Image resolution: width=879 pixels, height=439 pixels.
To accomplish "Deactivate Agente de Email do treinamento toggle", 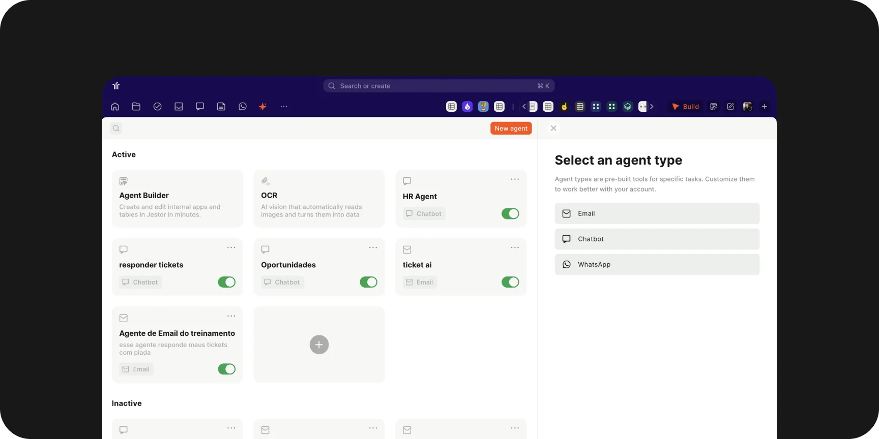I will [227, 369].
